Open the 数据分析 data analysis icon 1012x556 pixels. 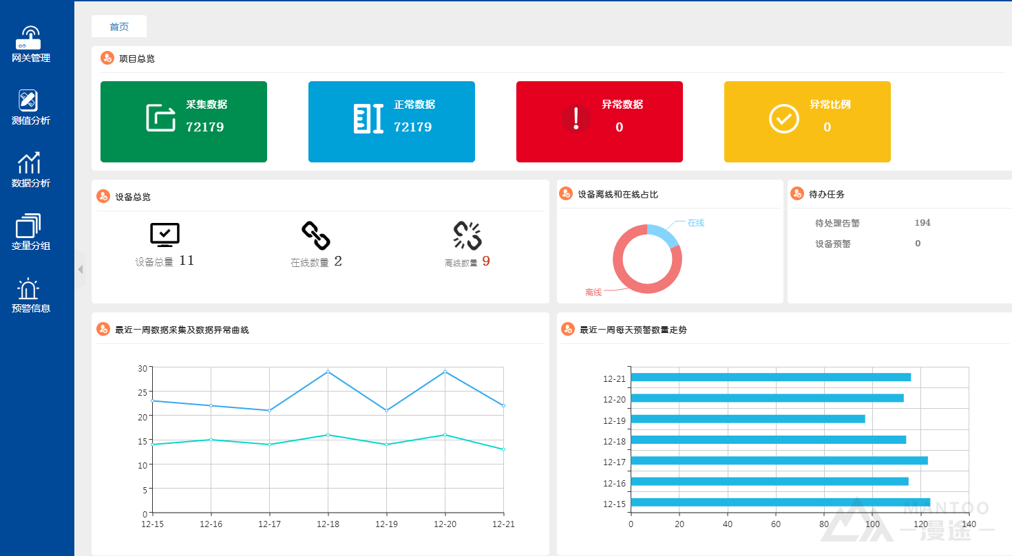29,163
